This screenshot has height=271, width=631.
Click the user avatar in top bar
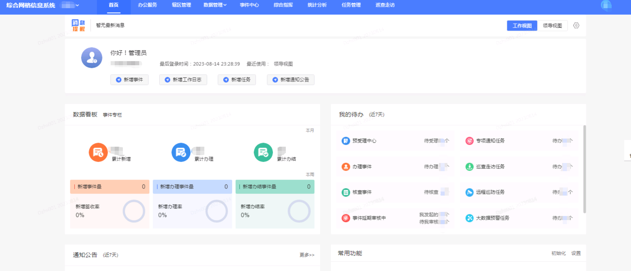click(x=606, y=5)
